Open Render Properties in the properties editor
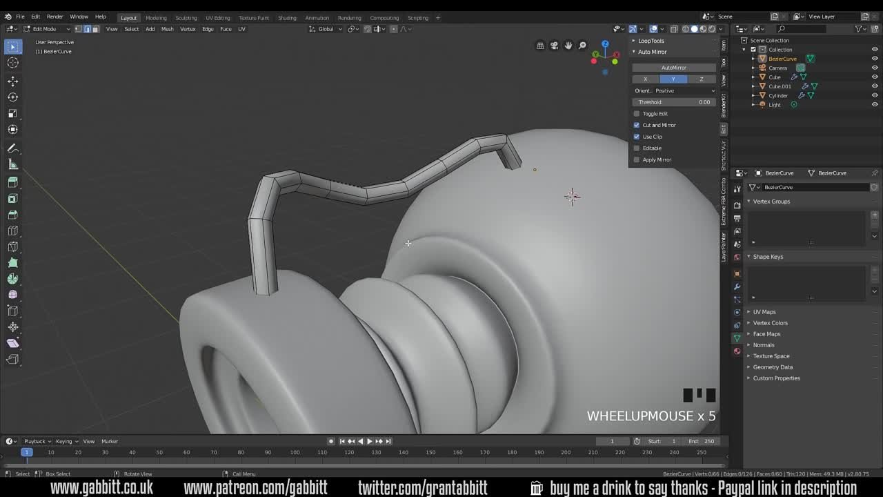Screen dimensions: 883x497 [737, 205]
